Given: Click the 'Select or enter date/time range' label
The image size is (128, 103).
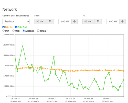Looking at the screenshot, I should pos(16,16).
